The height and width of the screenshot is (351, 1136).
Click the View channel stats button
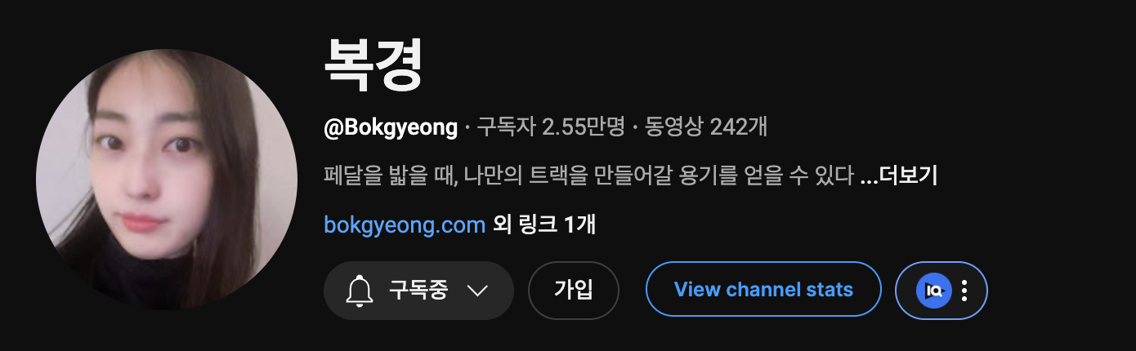point(763,290)
